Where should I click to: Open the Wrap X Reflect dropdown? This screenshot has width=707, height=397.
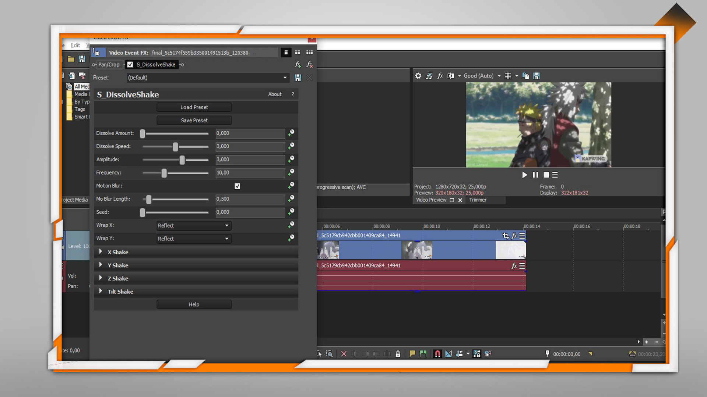click(x=194, y=225)
